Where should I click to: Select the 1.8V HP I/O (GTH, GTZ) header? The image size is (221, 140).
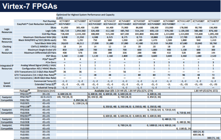(206, 91)
